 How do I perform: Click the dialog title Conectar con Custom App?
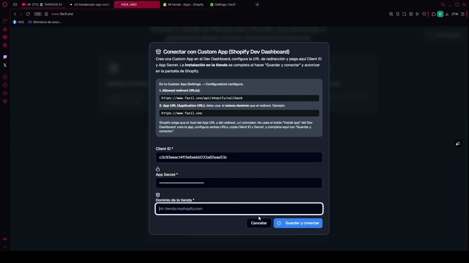pyautogui.click(x=226, y=52)
